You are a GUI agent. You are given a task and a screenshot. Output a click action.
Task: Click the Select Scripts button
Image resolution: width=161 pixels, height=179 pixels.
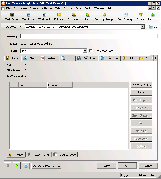141,85
